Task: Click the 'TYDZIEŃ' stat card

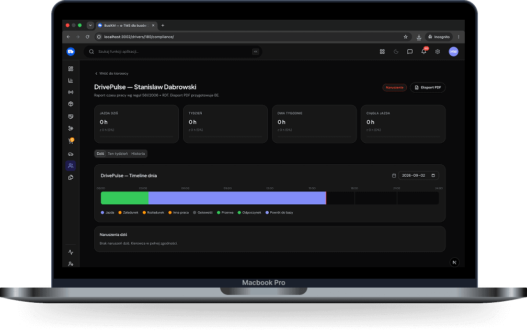Action: (x=225, y=124)
